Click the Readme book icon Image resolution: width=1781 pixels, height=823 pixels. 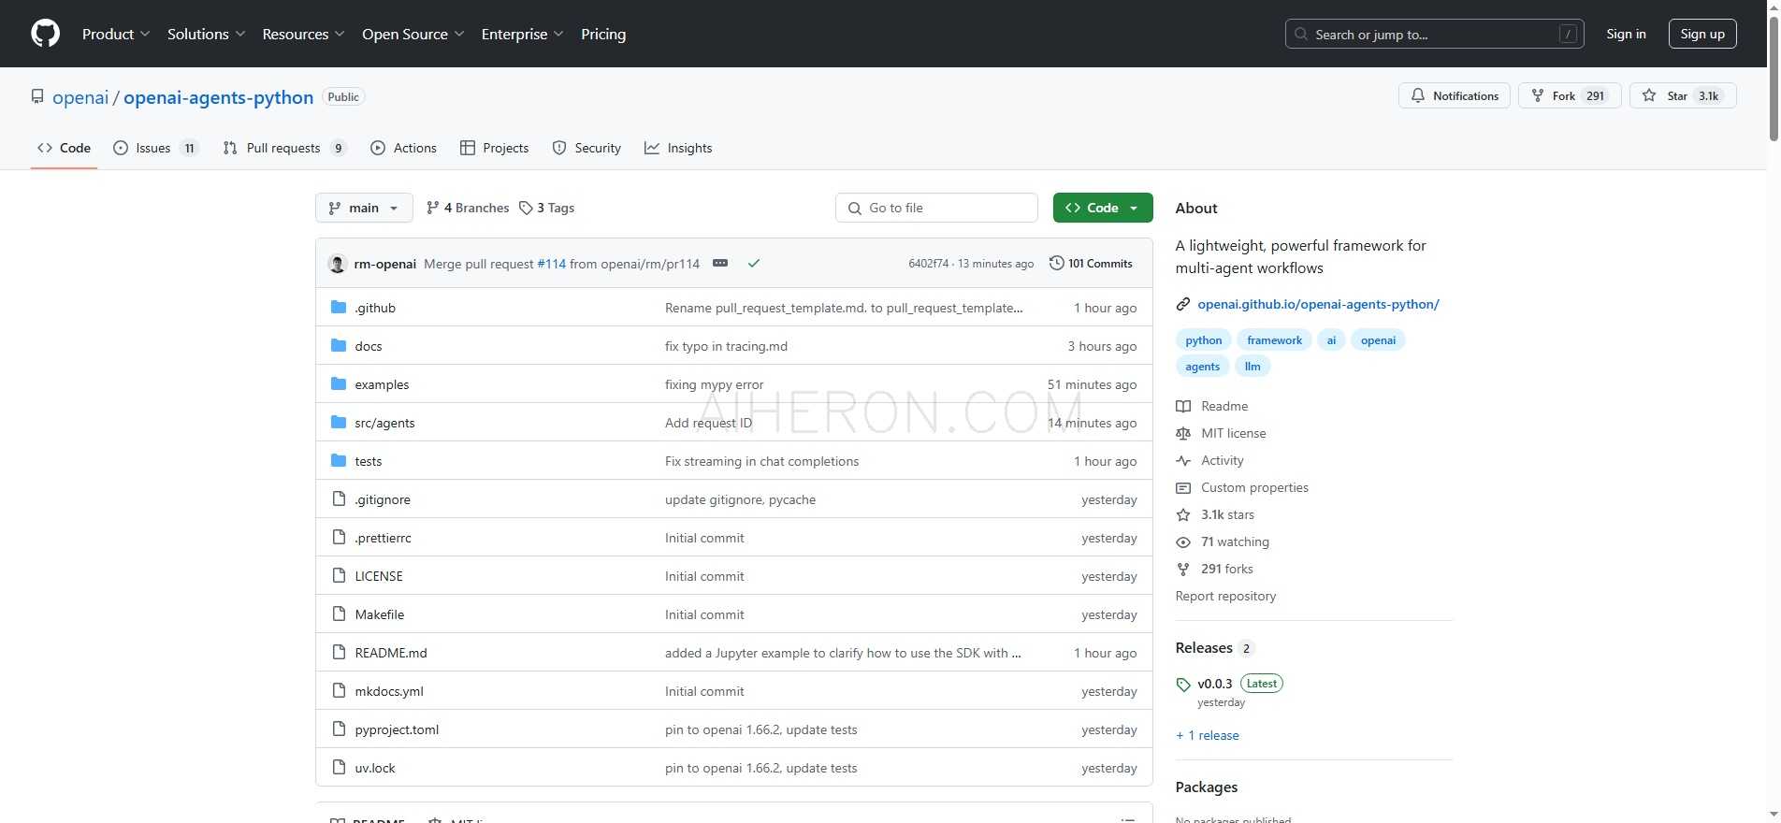(x=1183, y=406)
